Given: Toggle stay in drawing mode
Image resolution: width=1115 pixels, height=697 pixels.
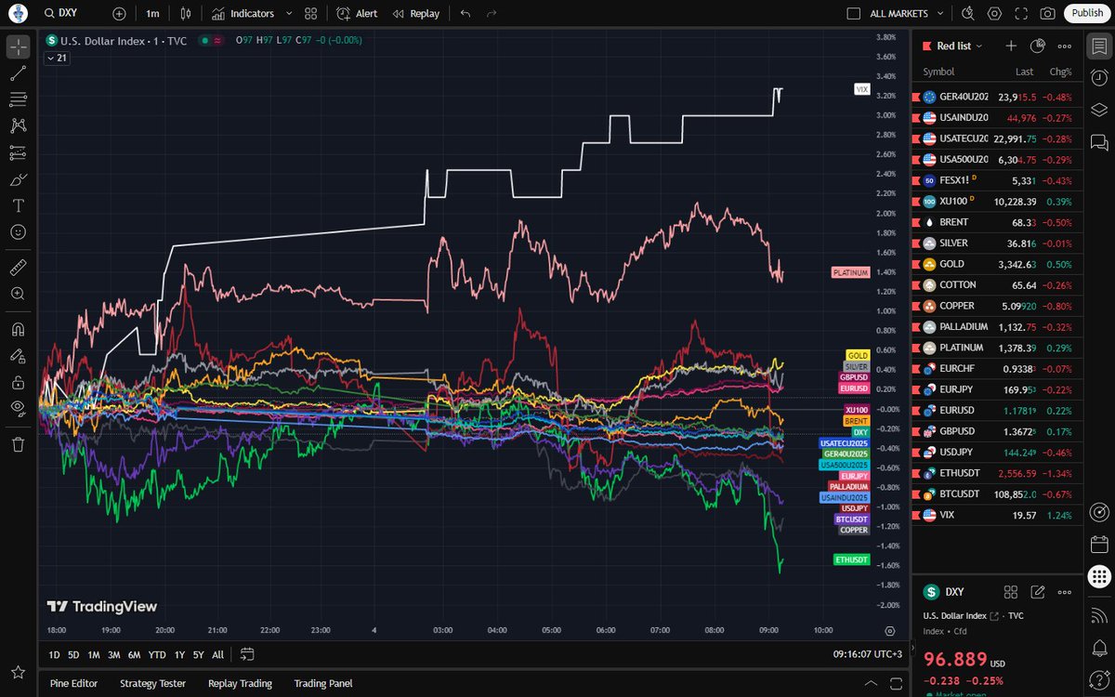Looking at the screenshot, I should coord(19,355).
